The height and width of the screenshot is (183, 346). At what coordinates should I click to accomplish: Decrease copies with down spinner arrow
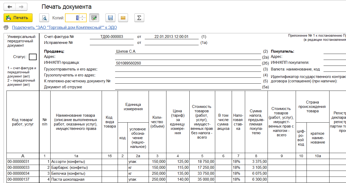point(83,19)
